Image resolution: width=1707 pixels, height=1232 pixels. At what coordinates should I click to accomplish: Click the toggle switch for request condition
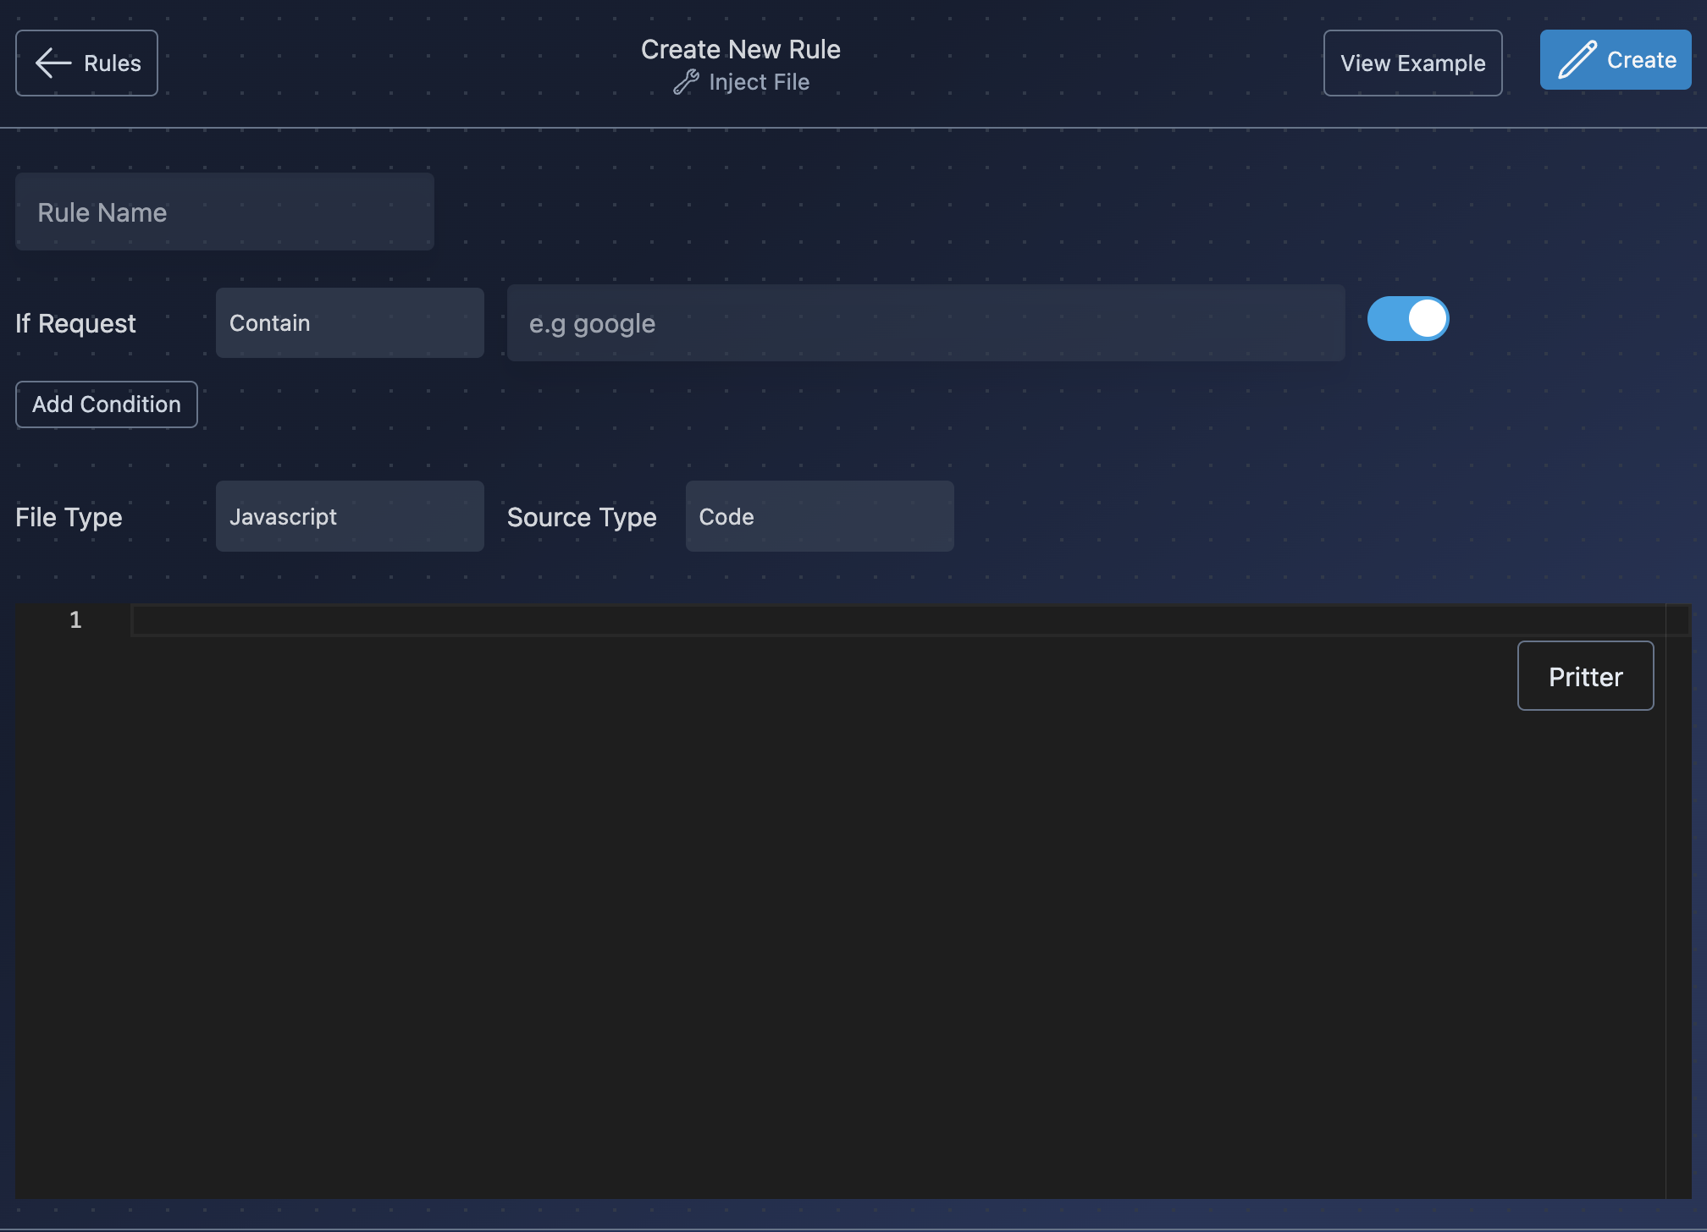coord(1409,318)
